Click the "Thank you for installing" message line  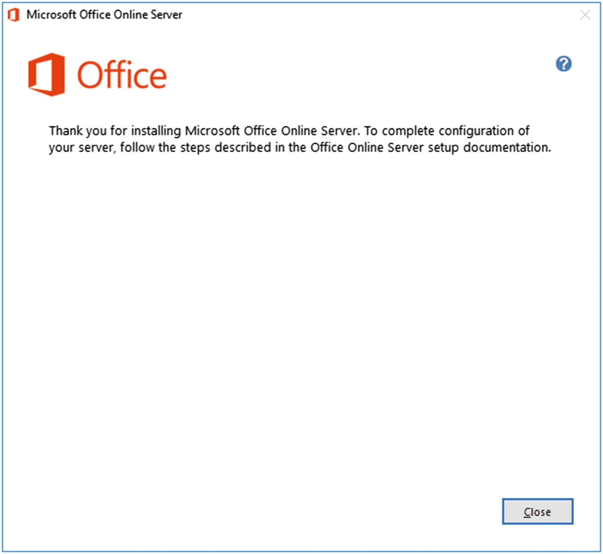pos(289,131)
